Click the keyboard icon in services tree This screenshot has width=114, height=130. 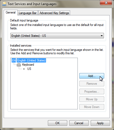[19, 65]
